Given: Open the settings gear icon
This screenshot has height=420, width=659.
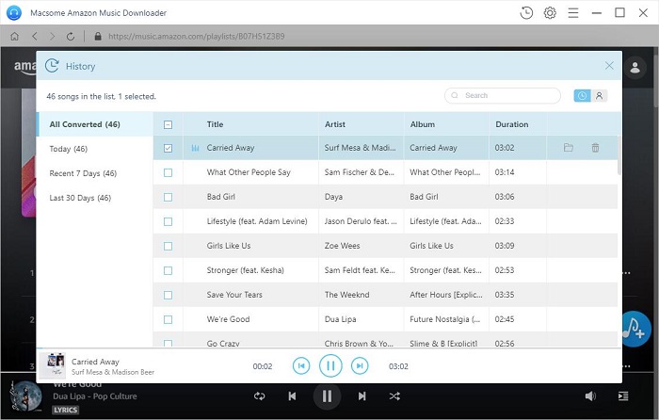Looking at the screenshot, I should [550, 13].
